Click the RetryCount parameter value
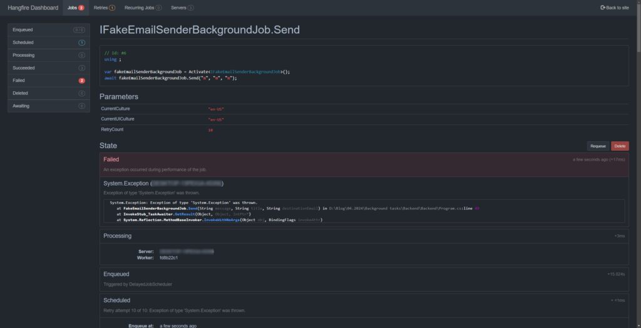 [210, 131]
